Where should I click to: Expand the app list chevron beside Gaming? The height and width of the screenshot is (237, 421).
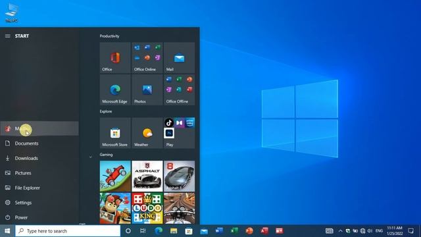pyautogui.click(x=91, y=157)
